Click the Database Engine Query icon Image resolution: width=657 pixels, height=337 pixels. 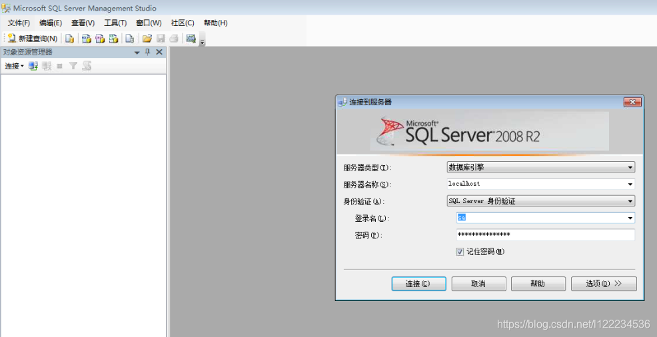point(69,39)
